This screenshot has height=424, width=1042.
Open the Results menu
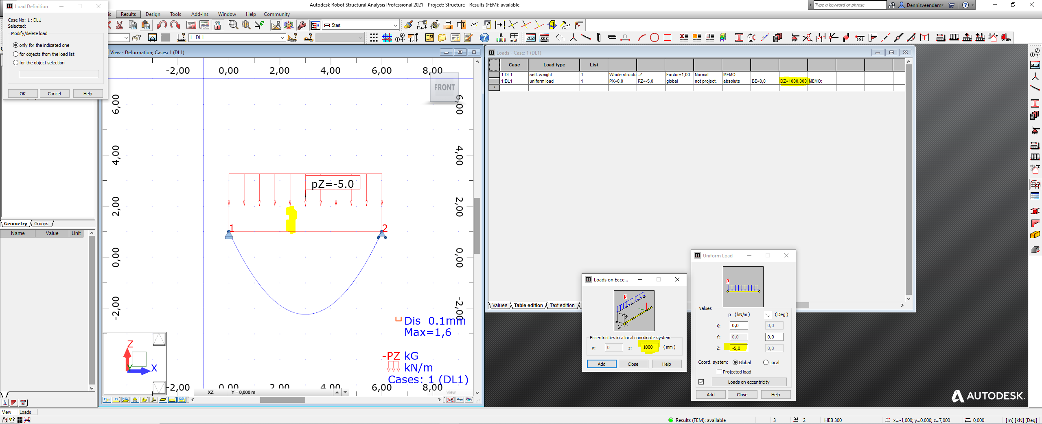point(128,14)
